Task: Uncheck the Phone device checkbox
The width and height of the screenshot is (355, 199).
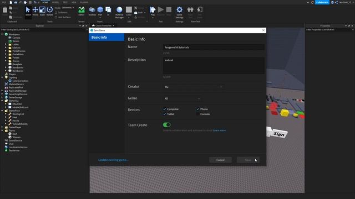Action: point(198,109)
